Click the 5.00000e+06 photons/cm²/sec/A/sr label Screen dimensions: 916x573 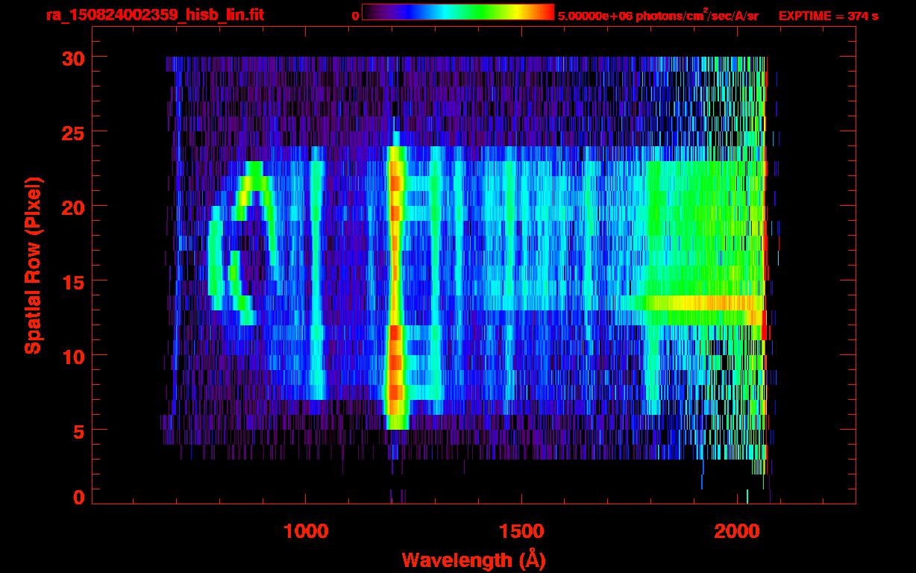pyautogui.click(x=658, y=16)
